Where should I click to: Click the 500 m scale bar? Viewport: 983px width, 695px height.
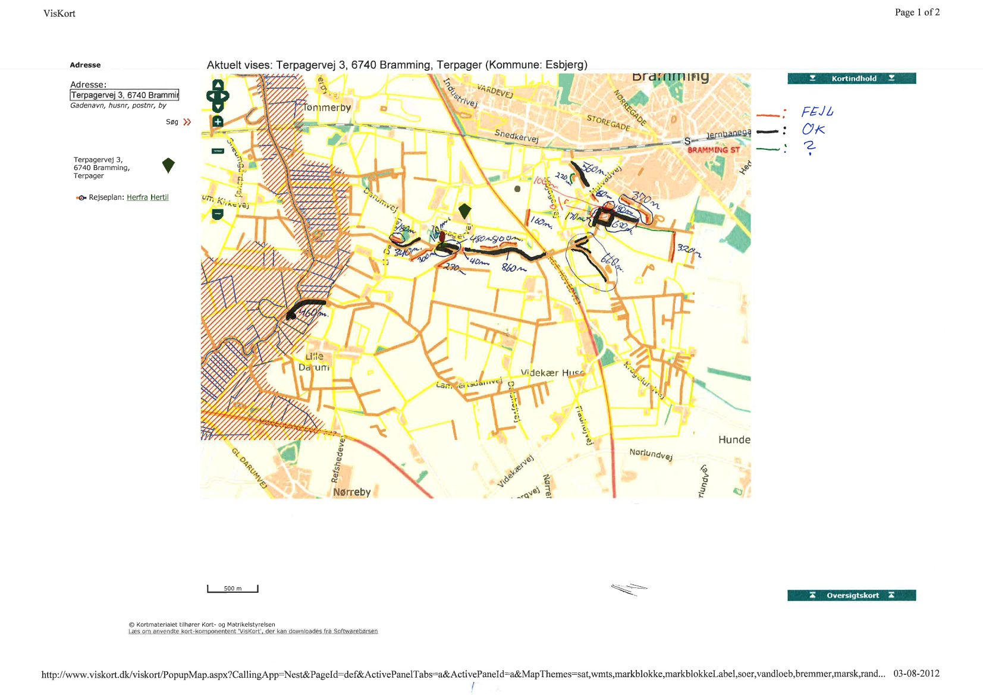pos(233,589)
